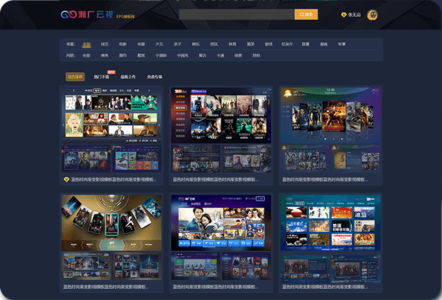Filter scene by 综艺
The height and width of the screenshot is (300, 442).
tap(105, 44)
